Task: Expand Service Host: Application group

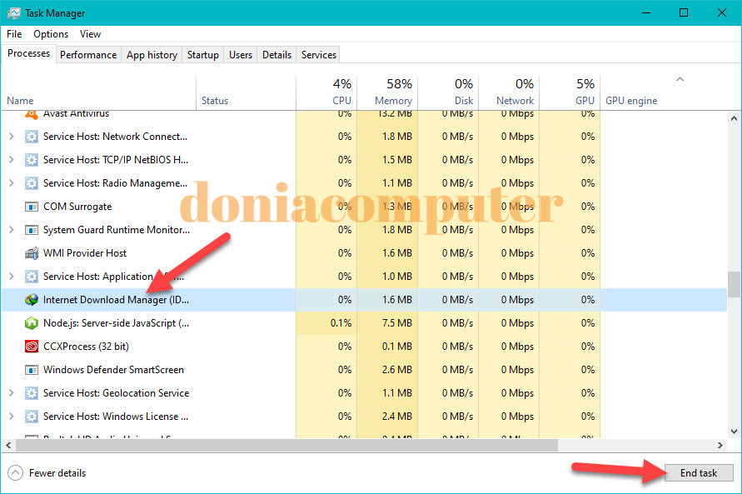Action: click(12, 276)
